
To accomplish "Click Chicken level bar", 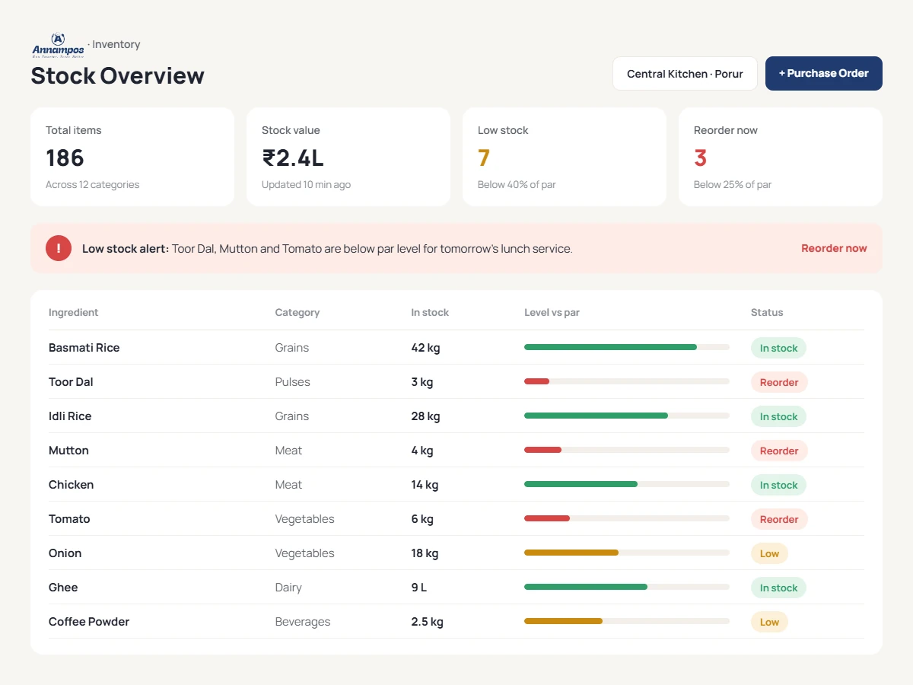I will pos(627,484).
